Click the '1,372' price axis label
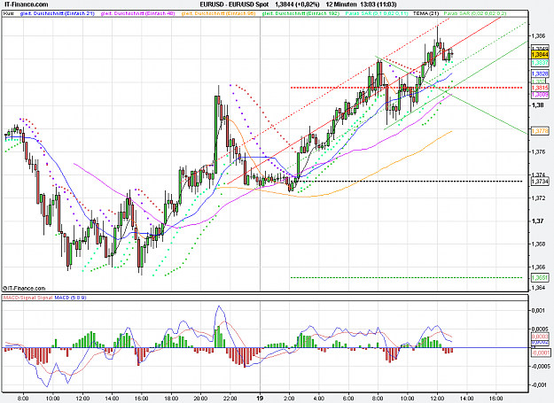Viewport: 554px width, 403px height. 538,198
